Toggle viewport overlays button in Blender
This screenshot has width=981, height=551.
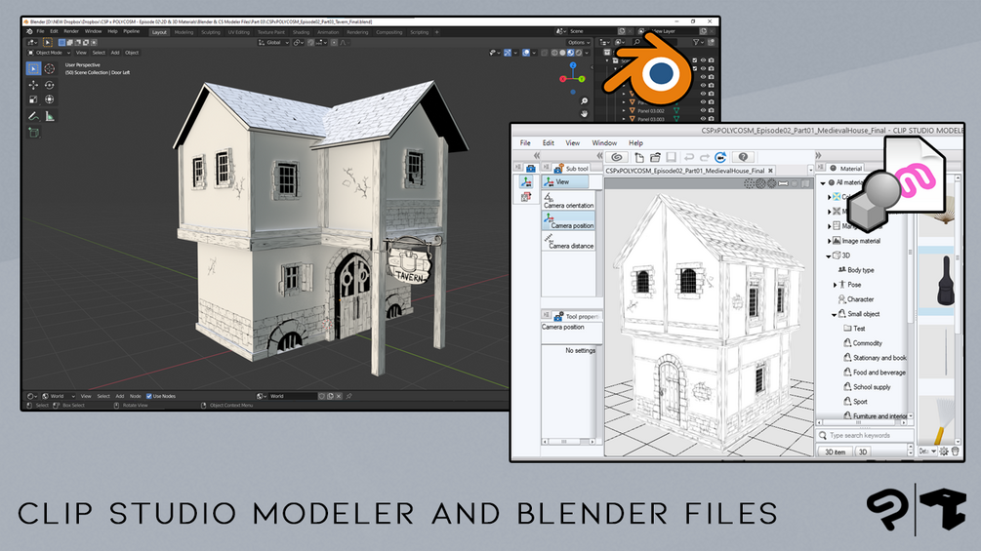[527, 53]
